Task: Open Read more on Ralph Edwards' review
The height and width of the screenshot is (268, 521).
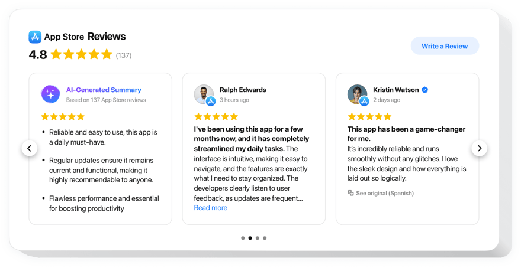Action: tap(211, 208)
